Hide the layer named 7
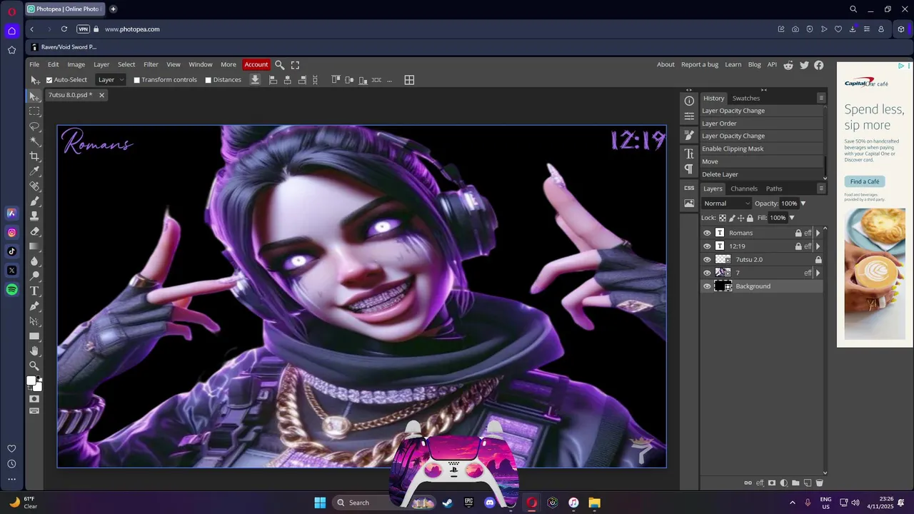Screen dimensions: 914x514 tap(707, 273)
